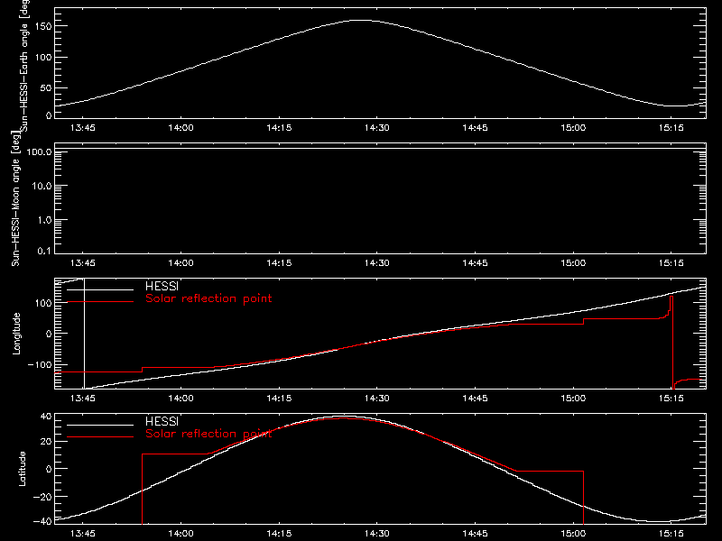722x541 pixels.
Task: Click 15:00 time label under Longitude plot
Action: [573, 399]
